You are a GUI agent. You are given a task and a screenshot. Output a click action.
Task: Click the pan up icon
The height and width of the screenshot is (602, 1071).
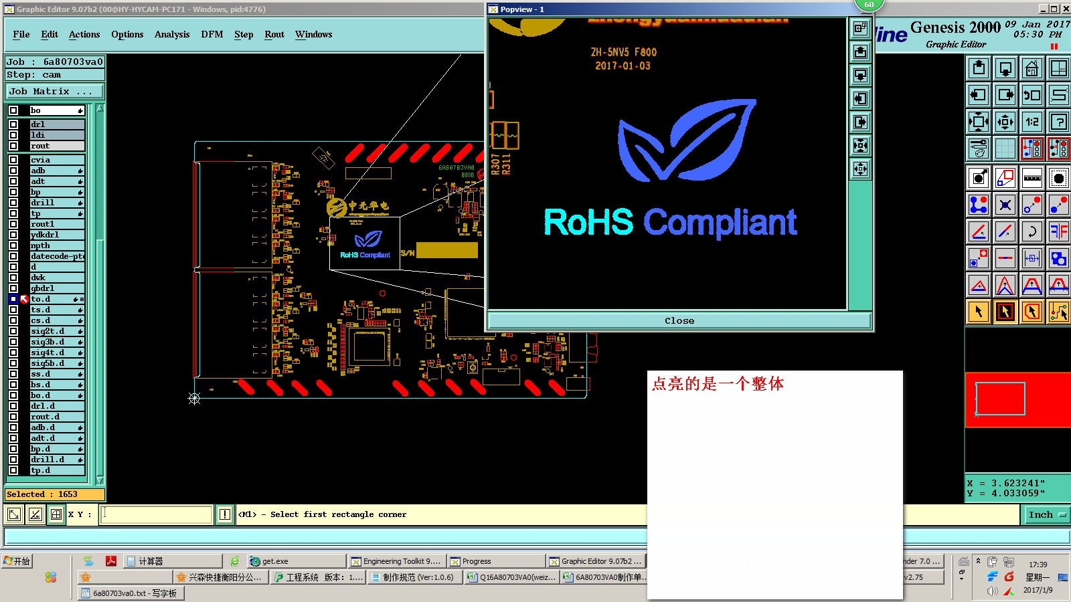tap(979, 68)
